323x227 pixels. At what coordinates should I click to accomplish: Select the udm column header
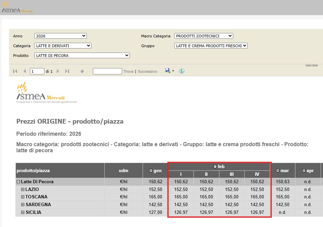123,170
